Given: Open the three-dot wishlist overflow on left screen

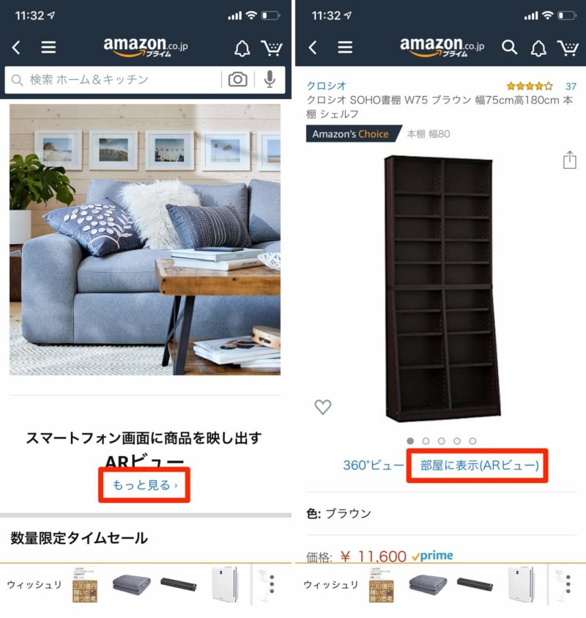Looking at the screenshot, I should [272, 584].
